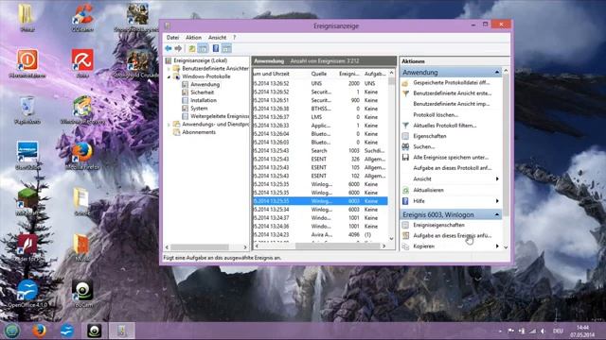Click event list vertical scrollbar down arrow

pos(391,239)
